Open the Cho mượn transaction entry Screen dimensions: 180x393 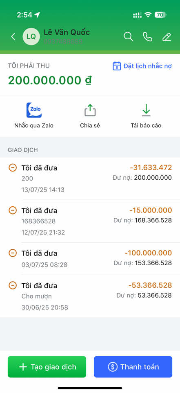(x=90, y=296)
